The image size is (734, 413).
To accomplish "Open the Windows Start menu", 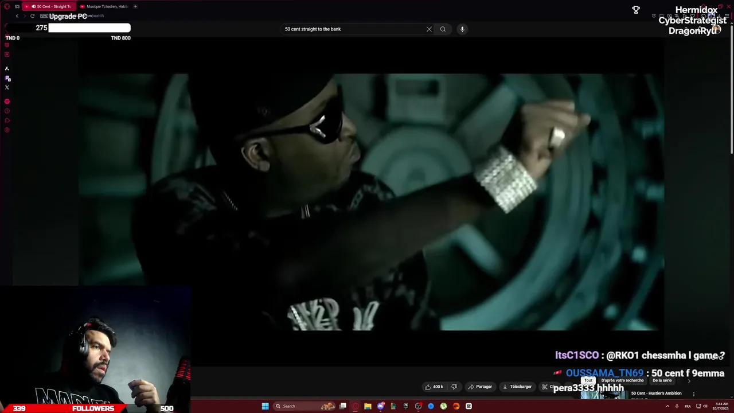I will (265, 406).
